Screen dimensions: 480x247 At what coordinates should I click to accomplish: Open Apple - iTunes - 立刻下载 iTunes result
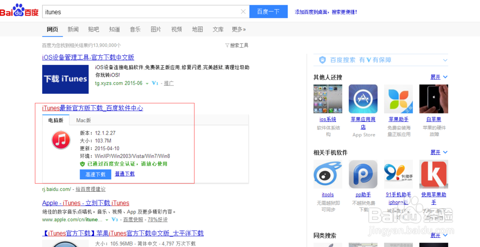86,203
